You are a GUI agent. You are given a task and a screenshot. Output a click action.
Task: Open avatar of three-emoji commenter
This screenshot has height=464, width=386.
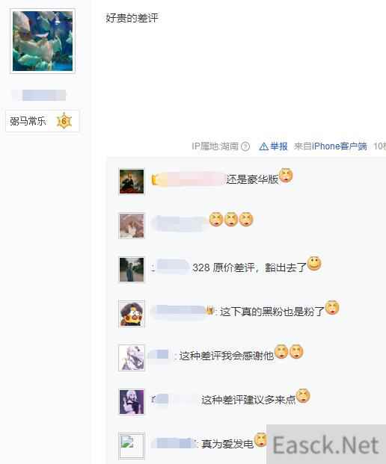pos(132,226)
